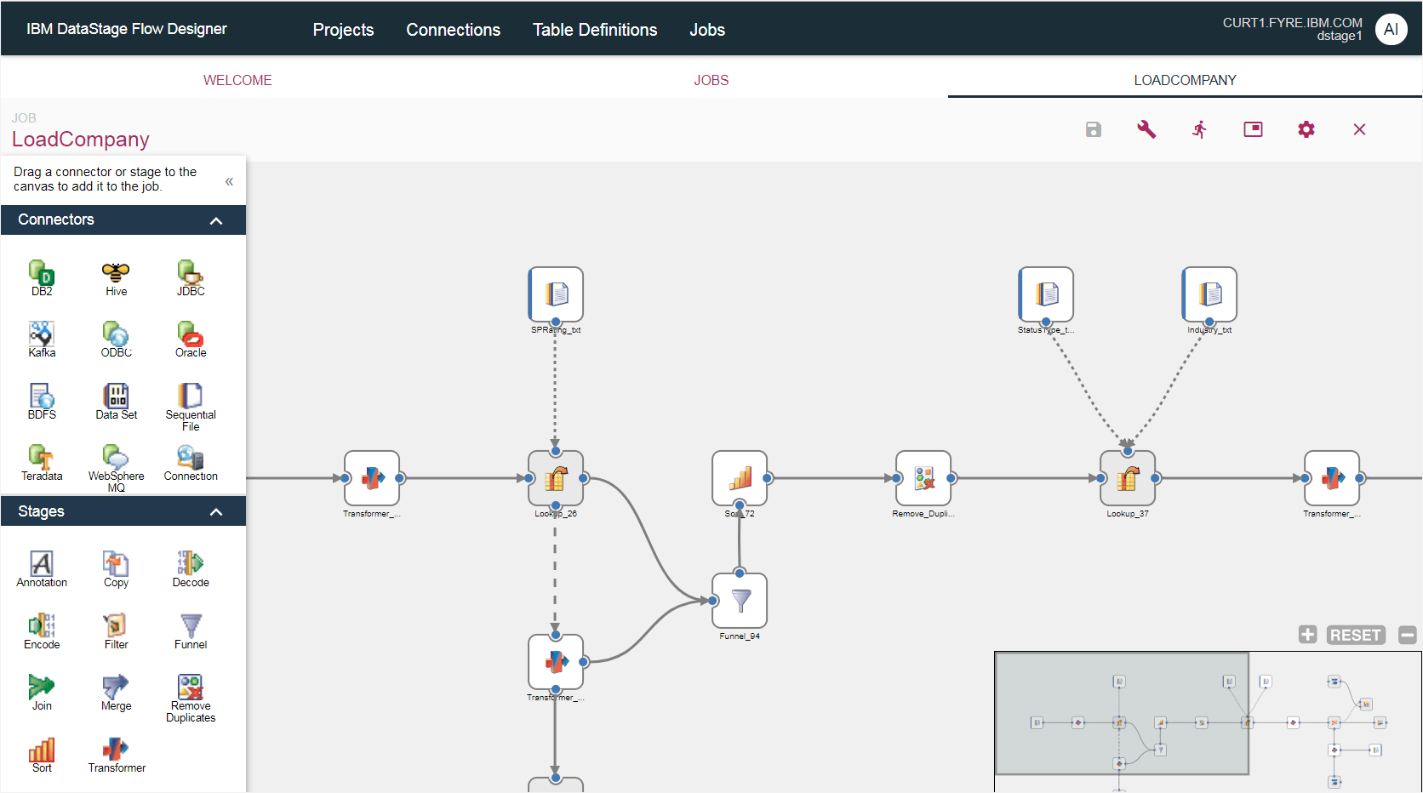Open job settings via gear icon
This screenshot has height=793, width=1423.
(x=1306, y=129)
